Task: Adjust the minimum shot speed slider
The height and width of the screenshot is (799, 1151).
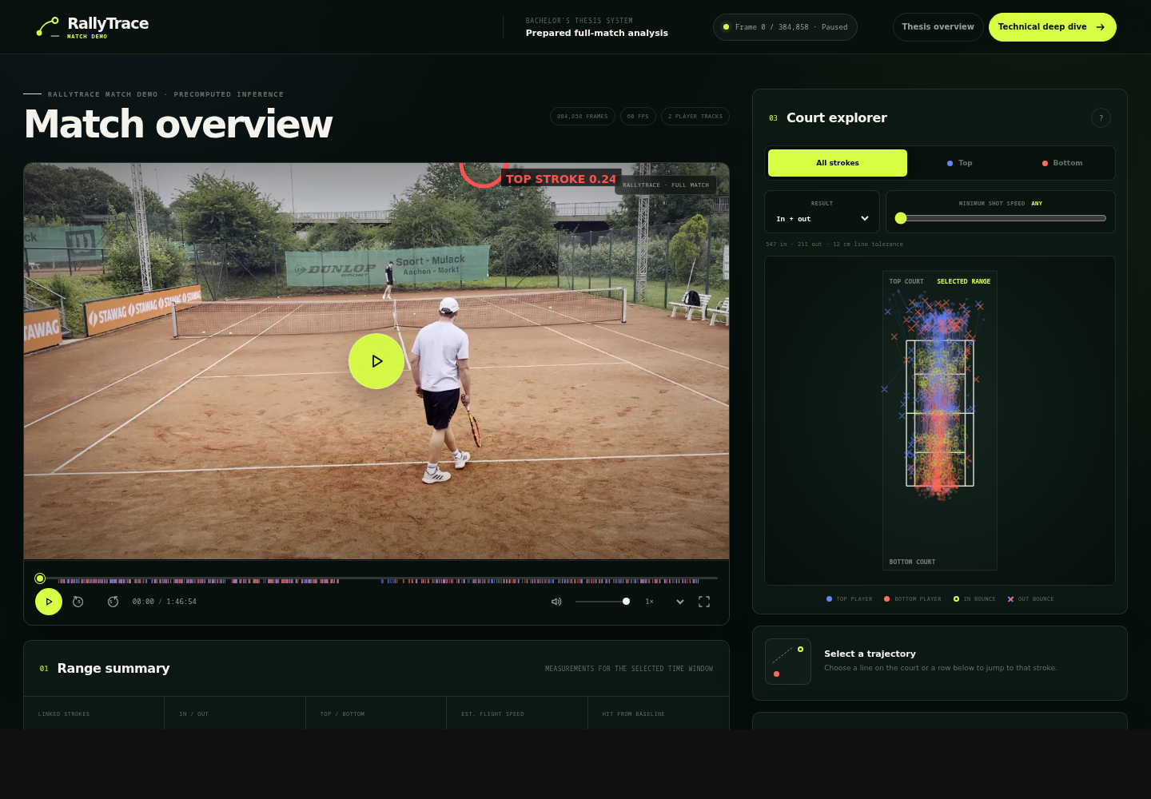Action: click(1001, 218)
